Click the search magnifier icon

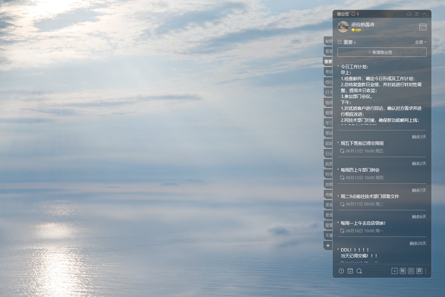click(x=359, y=271)
